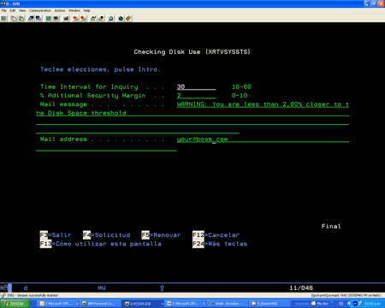Click F13=Cómo utilizar esta pantalla

101,244
